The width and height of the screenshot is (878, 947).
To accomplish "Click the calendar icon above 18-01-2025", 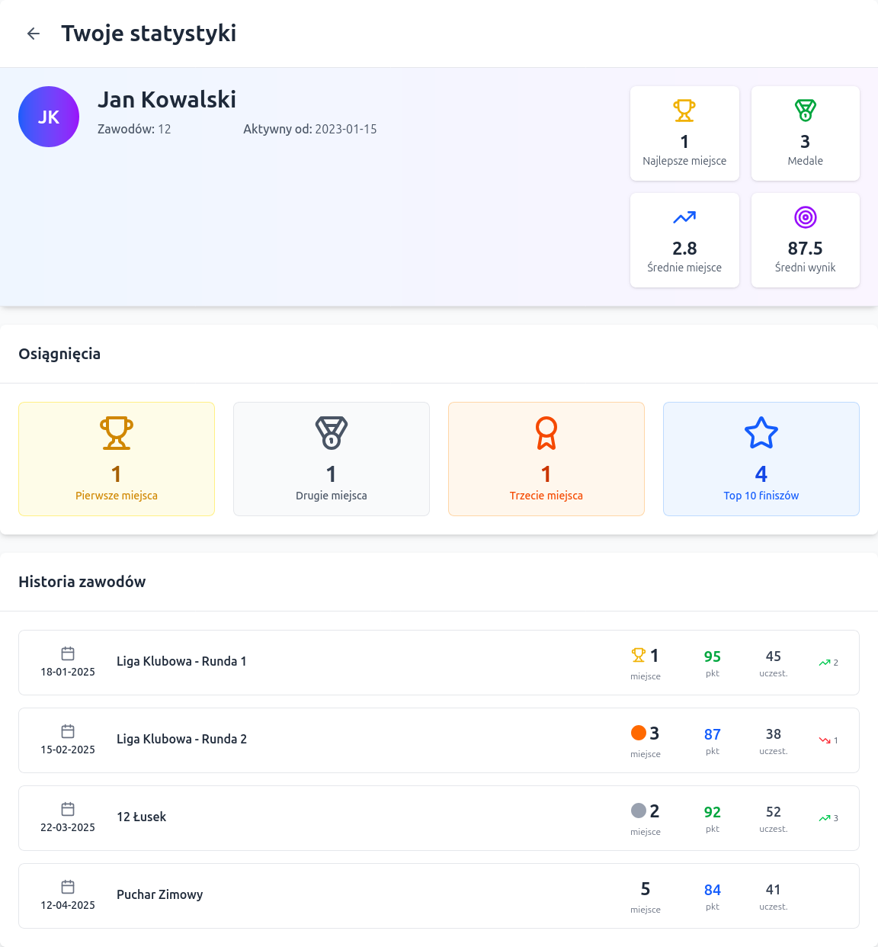I will (x=68, y=653).
